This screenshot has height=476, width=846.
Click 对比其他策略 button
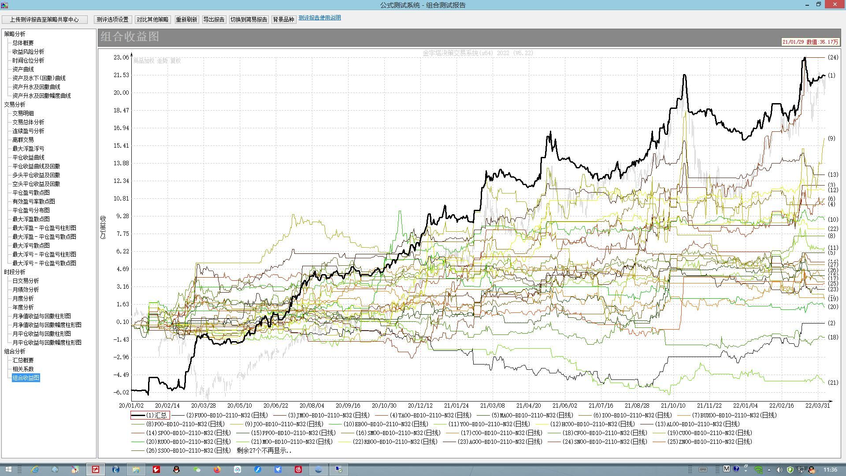(152, 19)
